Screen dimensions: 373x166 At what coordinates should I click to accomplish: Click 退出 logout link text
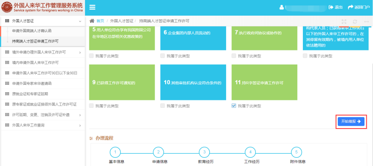tap(339, 7)
